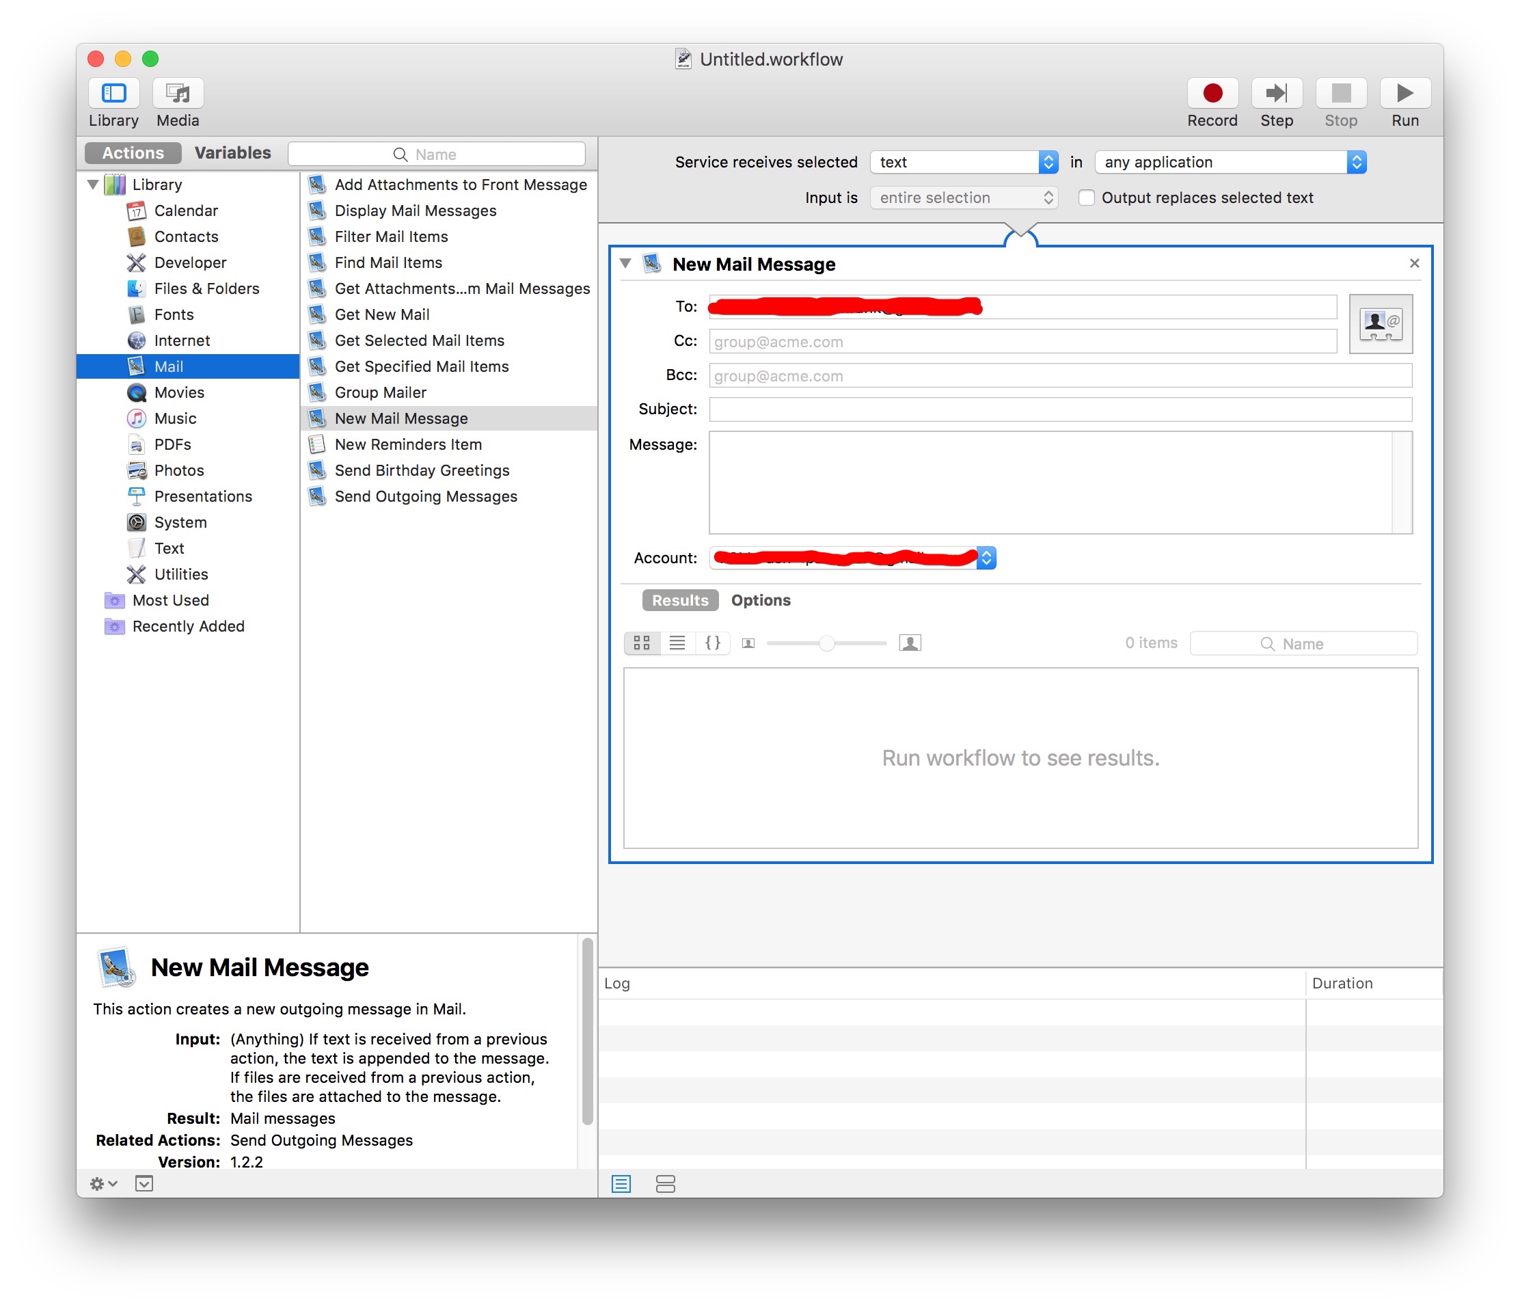Enable Output replaces selected text checkbox
The image size is (1520, 1307).
[x=1086, y=198]
